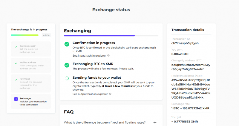Click the help icon beside output hash link
Screen dimensions: 239x126
pyautogui.click(x=110, y=94)
